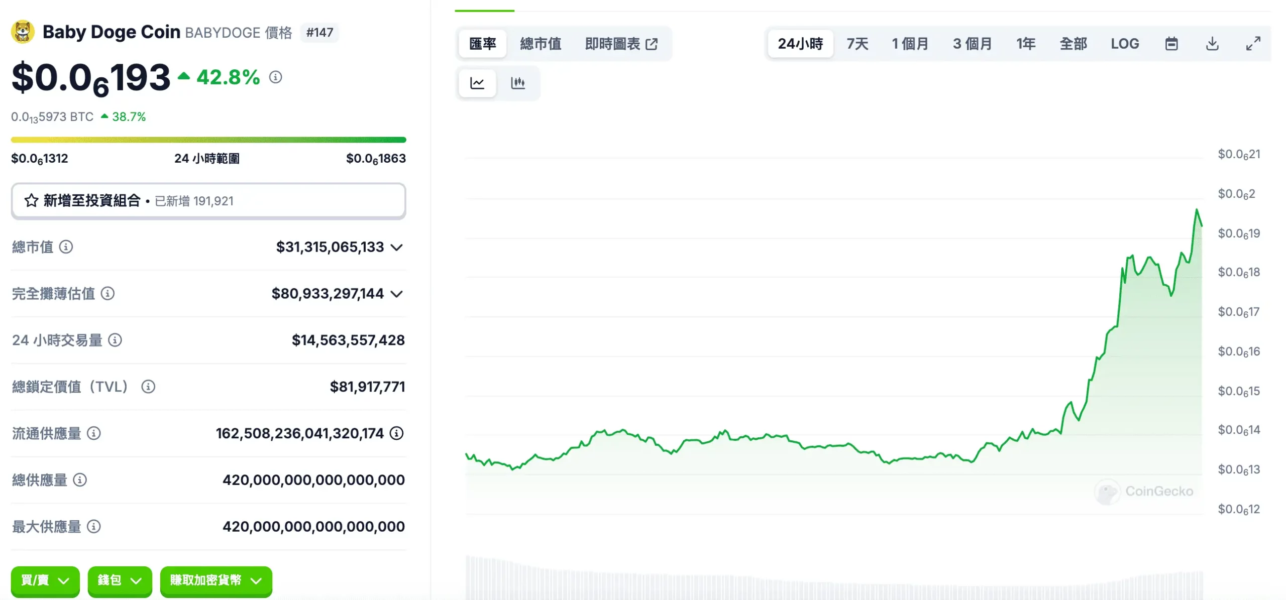Click the star icon in the portfolio button
The image size is (1286, 600).
tap(31, 200)
